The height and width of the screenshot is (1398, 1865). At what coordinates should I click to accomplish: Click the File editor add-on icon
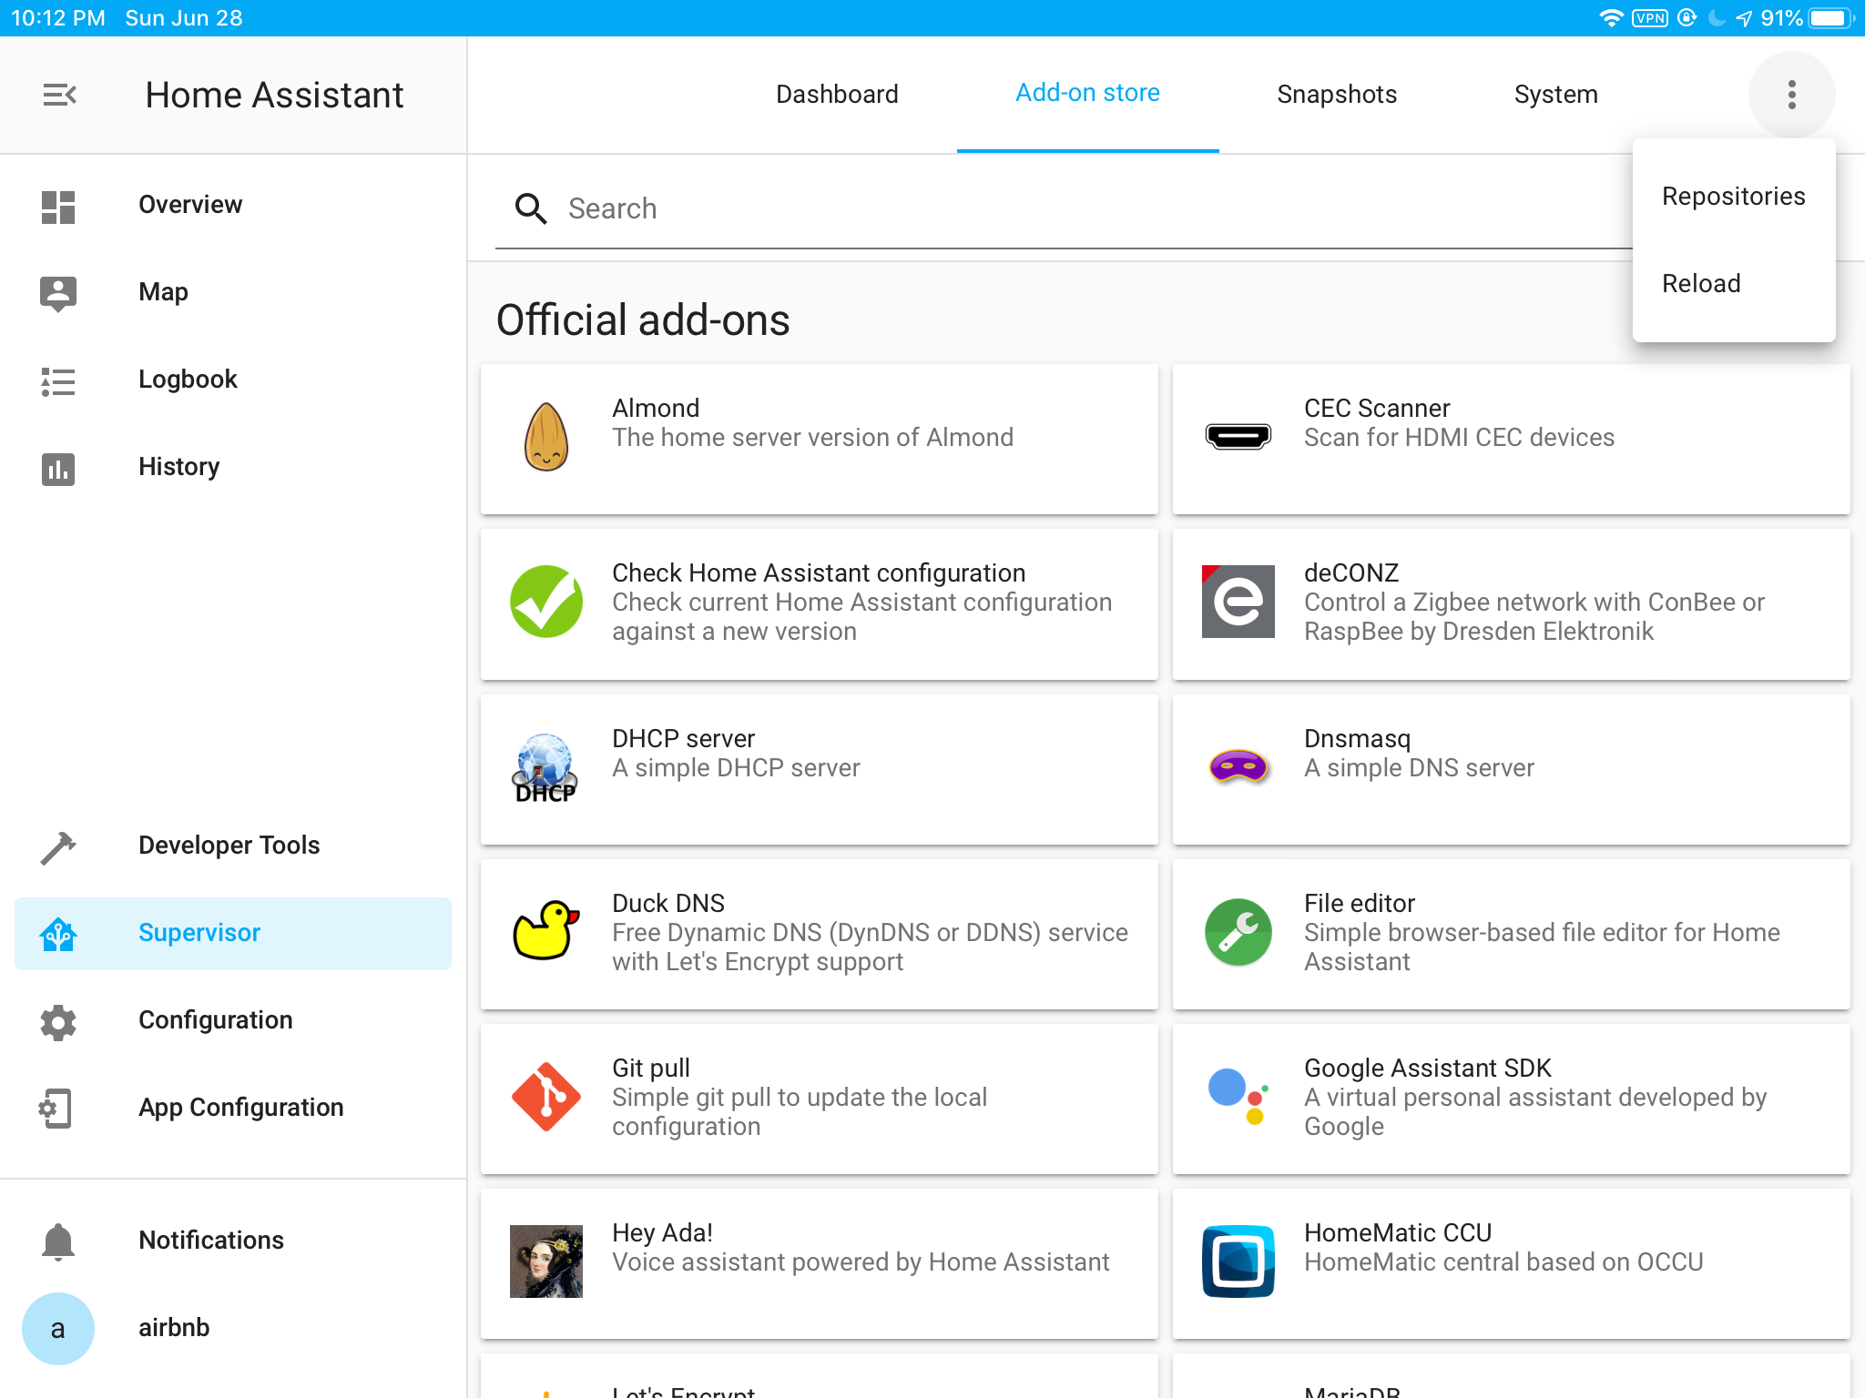point(1238,931)
